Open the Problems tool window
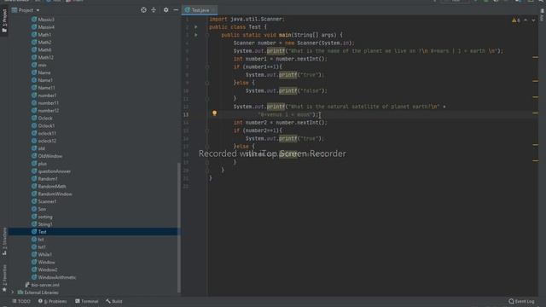Viewport: 546px width, 307px height. pyautogui.click(x=53, y=301)
